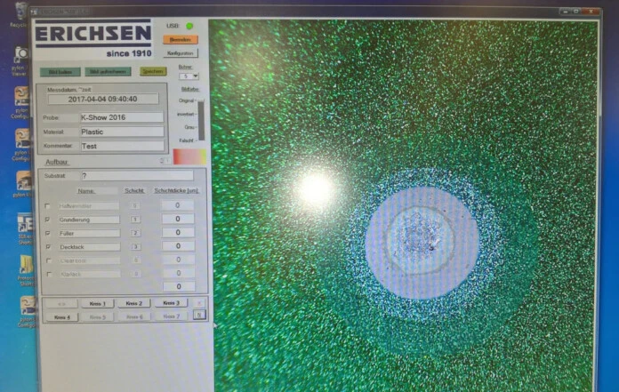Click the red gradient color swatch
This screenshot has height=392, width=619.
[189, 157]
